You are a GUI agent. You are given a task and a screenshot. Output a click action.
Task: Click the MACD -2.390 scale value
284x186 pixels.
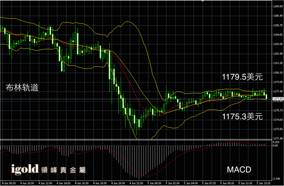click(x=277, y=179)
